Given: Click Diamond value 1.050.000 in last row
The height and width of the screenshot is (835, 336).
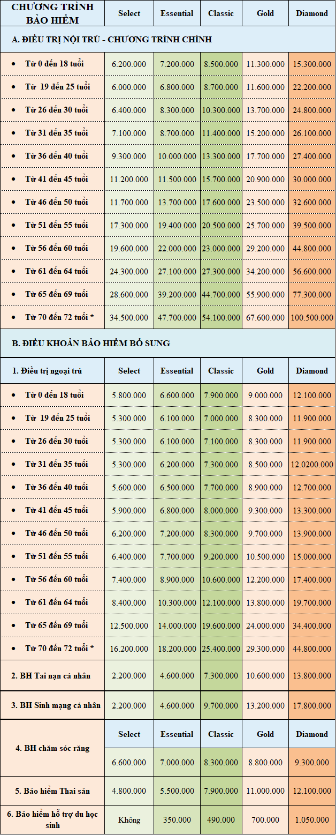Looking at the screenshot, I should click(312, 819).
